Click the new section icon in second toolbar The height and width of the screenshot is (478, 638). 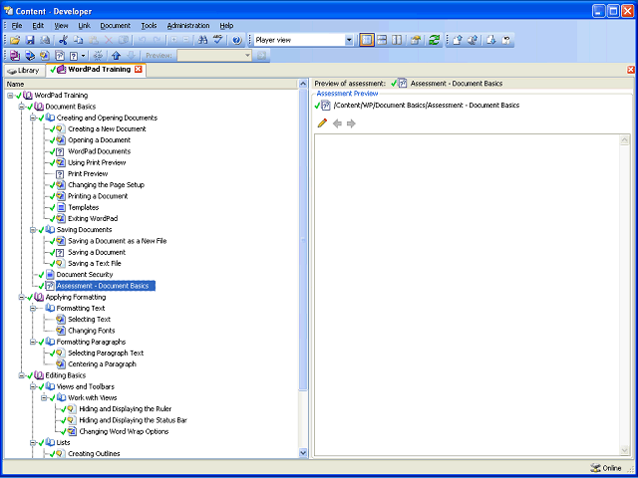30,56
